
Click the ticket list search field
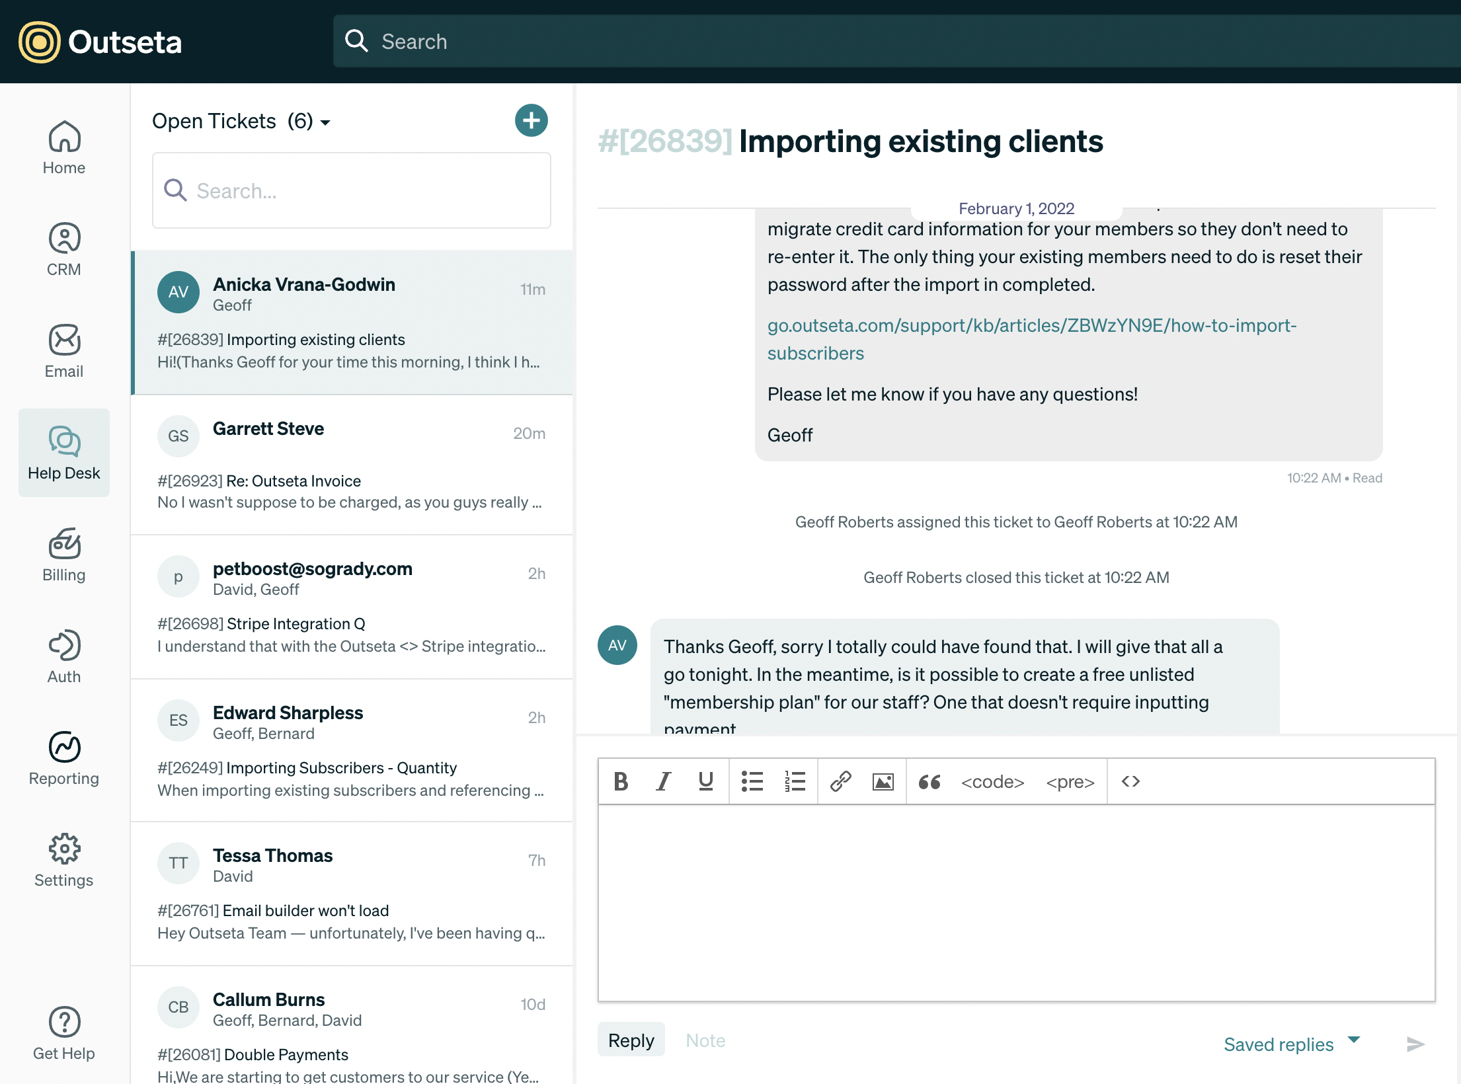pyautogui.click(x=352, y=191)
